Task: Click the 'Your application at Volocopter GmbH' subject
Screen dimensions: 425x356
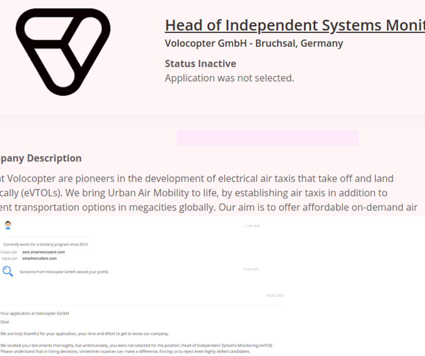Action: [x=34, y=314]
